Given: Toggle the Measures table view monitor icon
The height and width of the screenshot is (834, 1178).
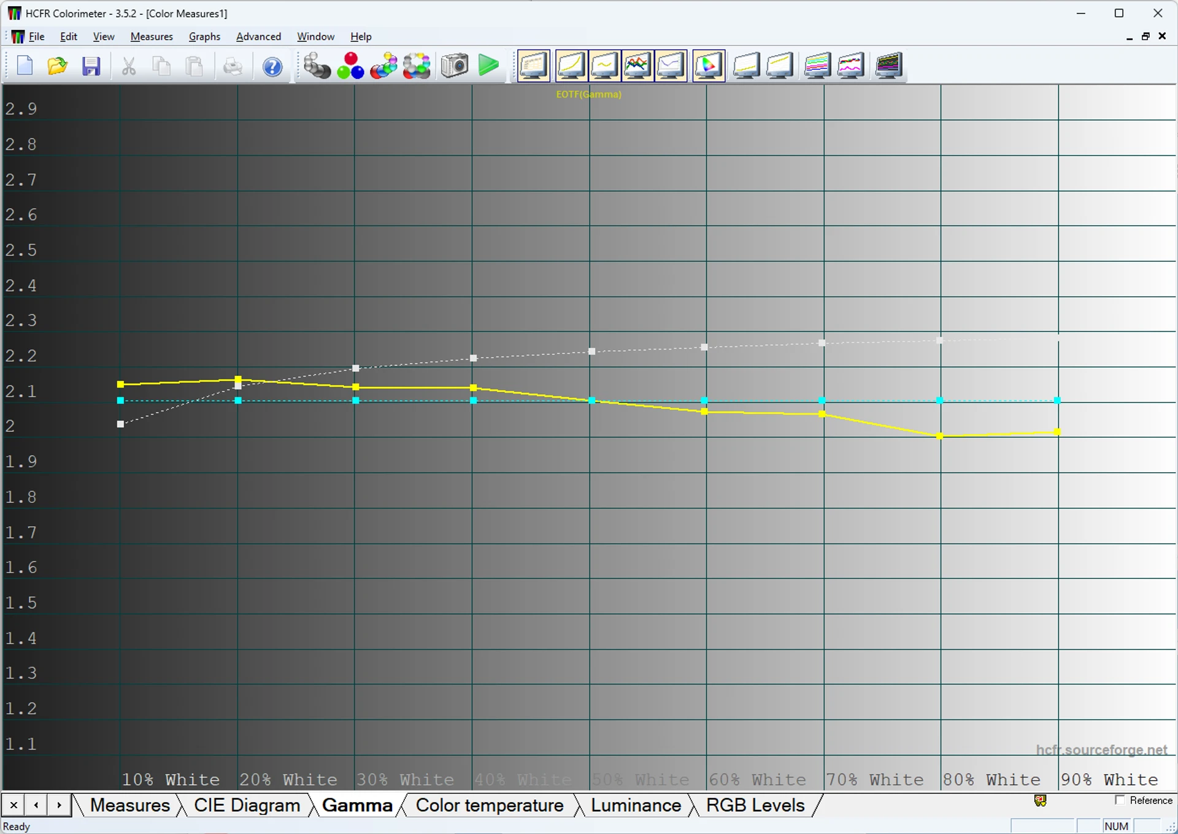Looking at the screenshot, I should (534, 66).
